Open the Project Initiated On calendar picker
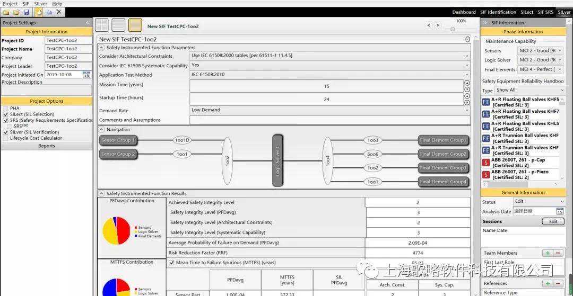Image resolution: width=573 pixels, height=296 pixels. click(86, 75)
